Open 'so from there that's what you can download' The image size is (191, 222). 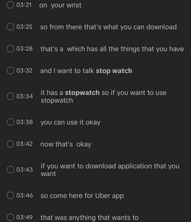pos(108,27)
